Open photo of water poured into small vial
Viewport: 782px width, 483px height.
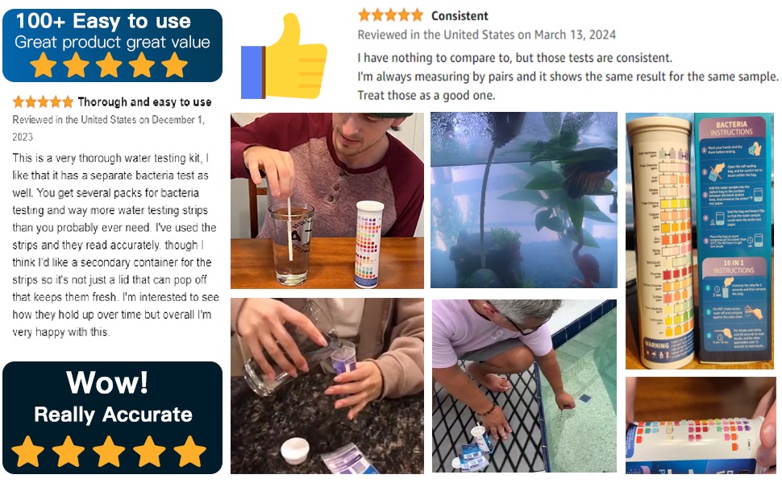[x=327, y=386]
